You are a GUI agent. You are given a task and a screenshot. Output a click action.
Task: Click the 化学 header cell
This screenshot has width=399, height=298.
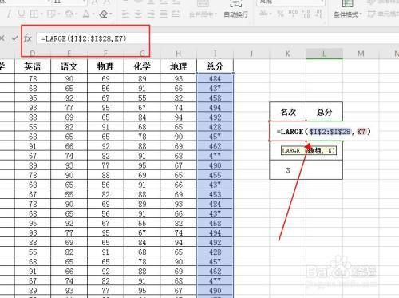(142, 66)
